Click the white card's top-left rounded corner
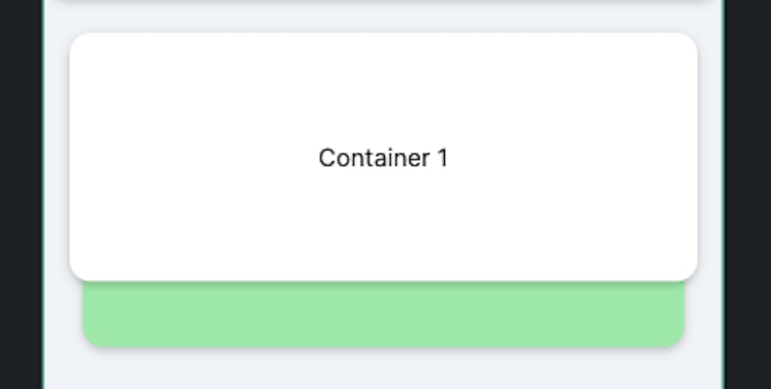The height and width of the screenshot is (389, 771). [x=79, y=42]
